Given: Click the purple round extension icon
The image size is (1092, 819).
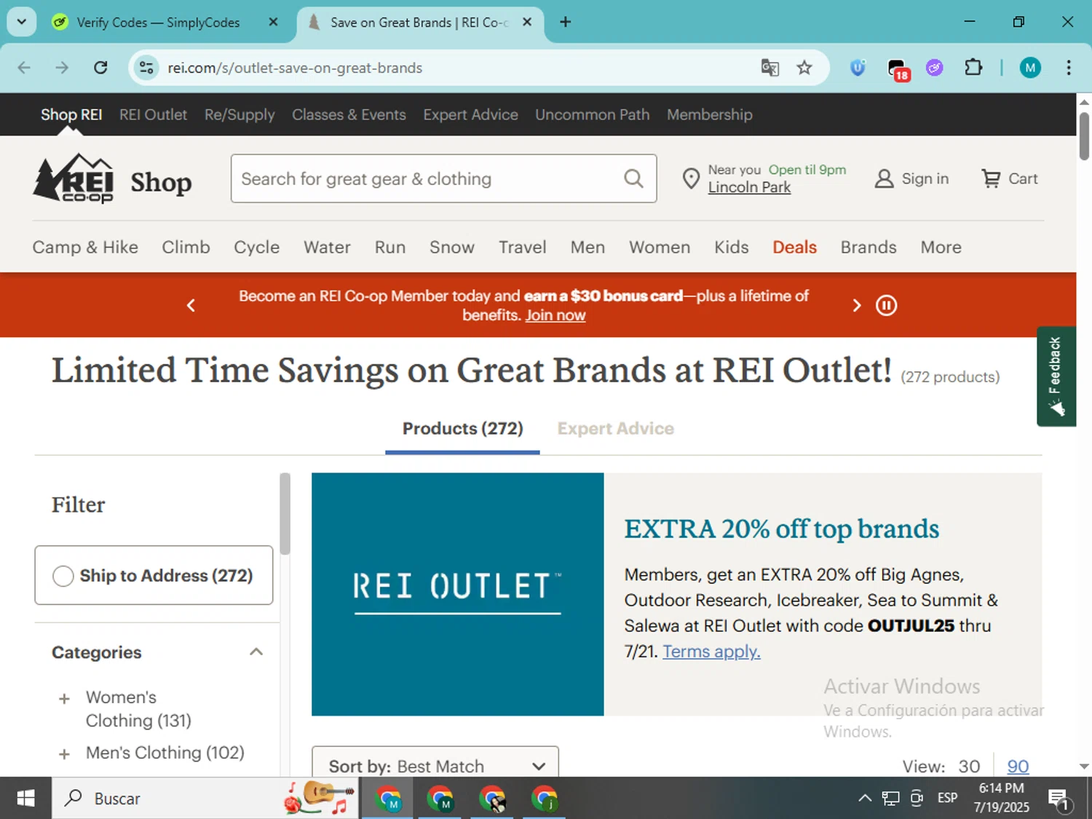Looking at the screenshot, I should click(935, 68).
